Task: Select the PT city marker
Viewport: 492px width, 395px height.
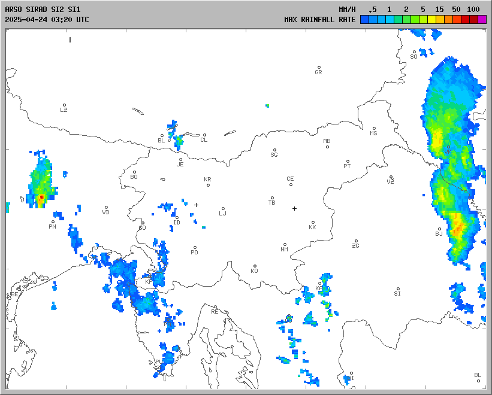Action: [348, 162]
